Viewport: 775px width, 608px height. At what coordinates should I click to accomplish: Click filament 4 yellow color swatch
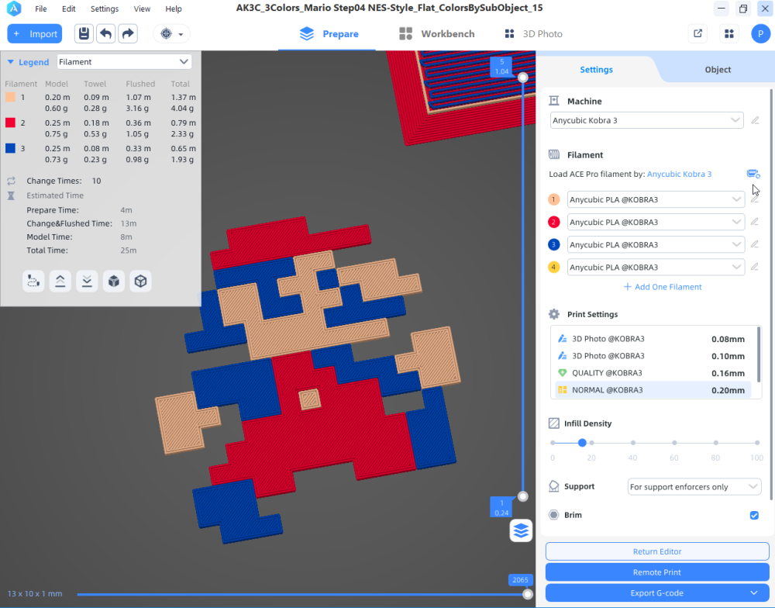click(x=553, y=267)
